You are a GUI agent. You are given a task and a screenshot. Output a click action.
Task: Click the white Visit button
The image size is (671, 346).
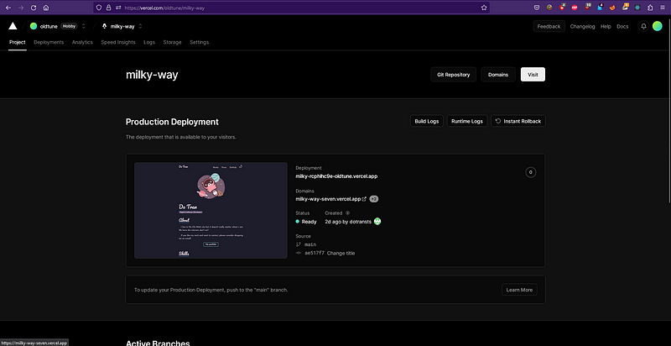click(x=533, y=75)
